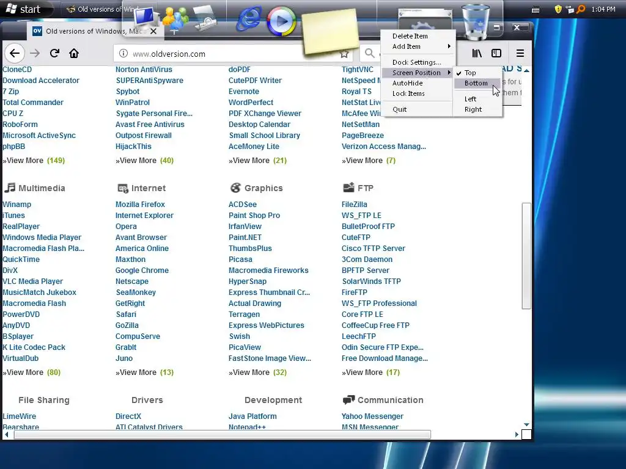Open the Recycle Bin dock icon
Screen dimensions: 626x469
click(x=475, y=23)
